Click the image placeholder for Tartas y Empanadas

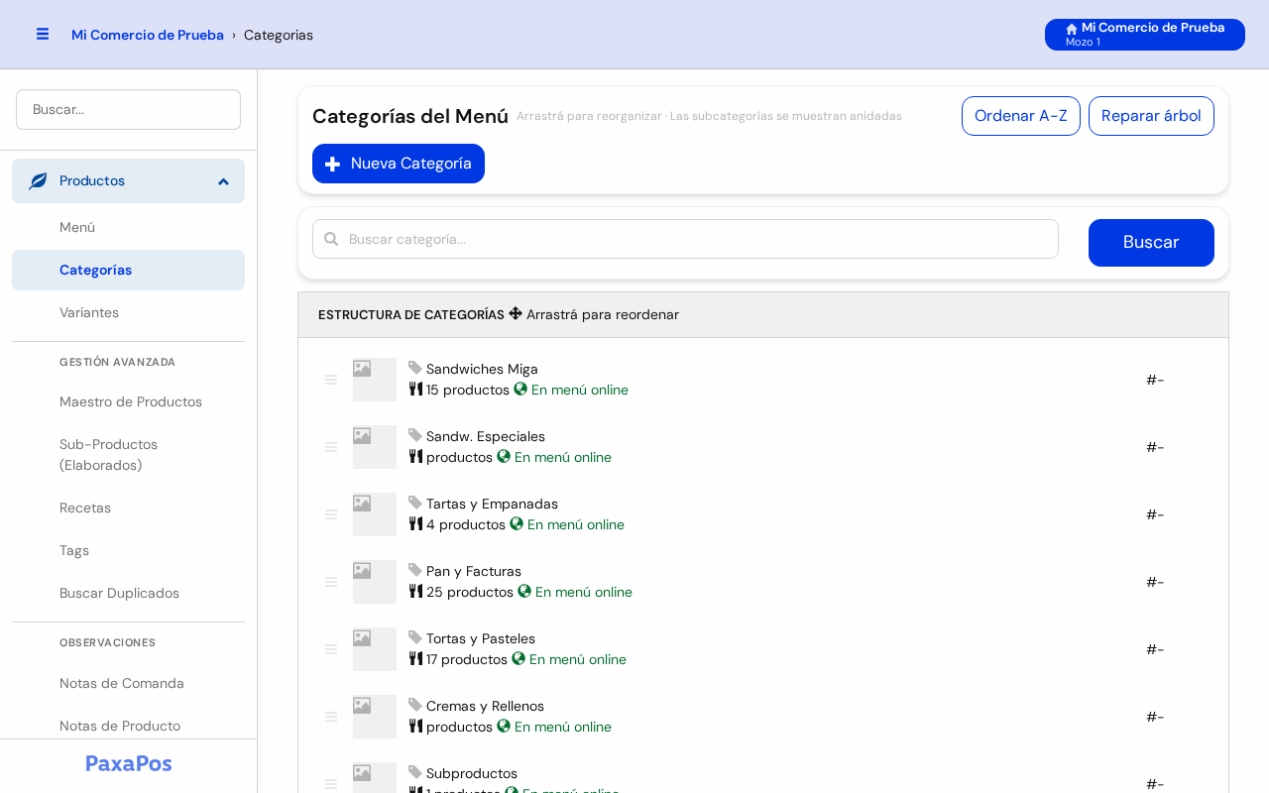pyautogui.click(x=375, y=514)
